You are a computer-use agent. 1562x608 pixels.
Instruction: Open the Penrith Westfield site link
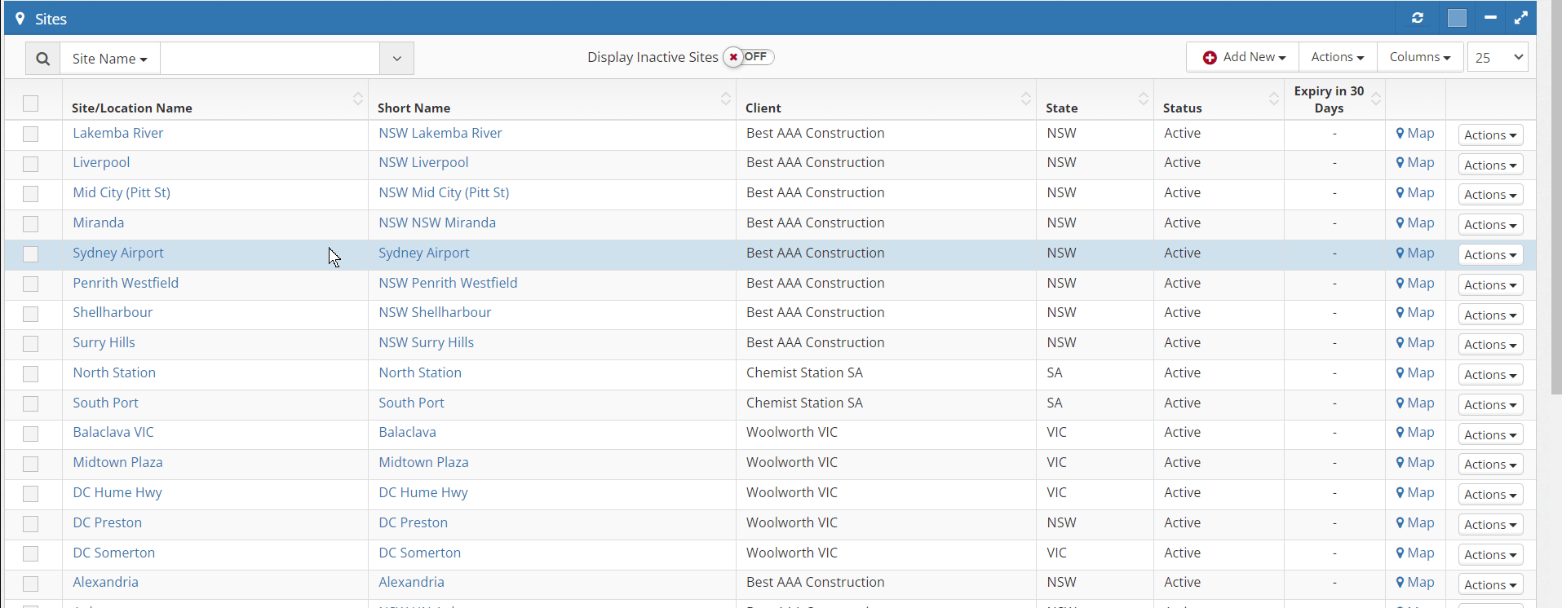tap(126, 283)
